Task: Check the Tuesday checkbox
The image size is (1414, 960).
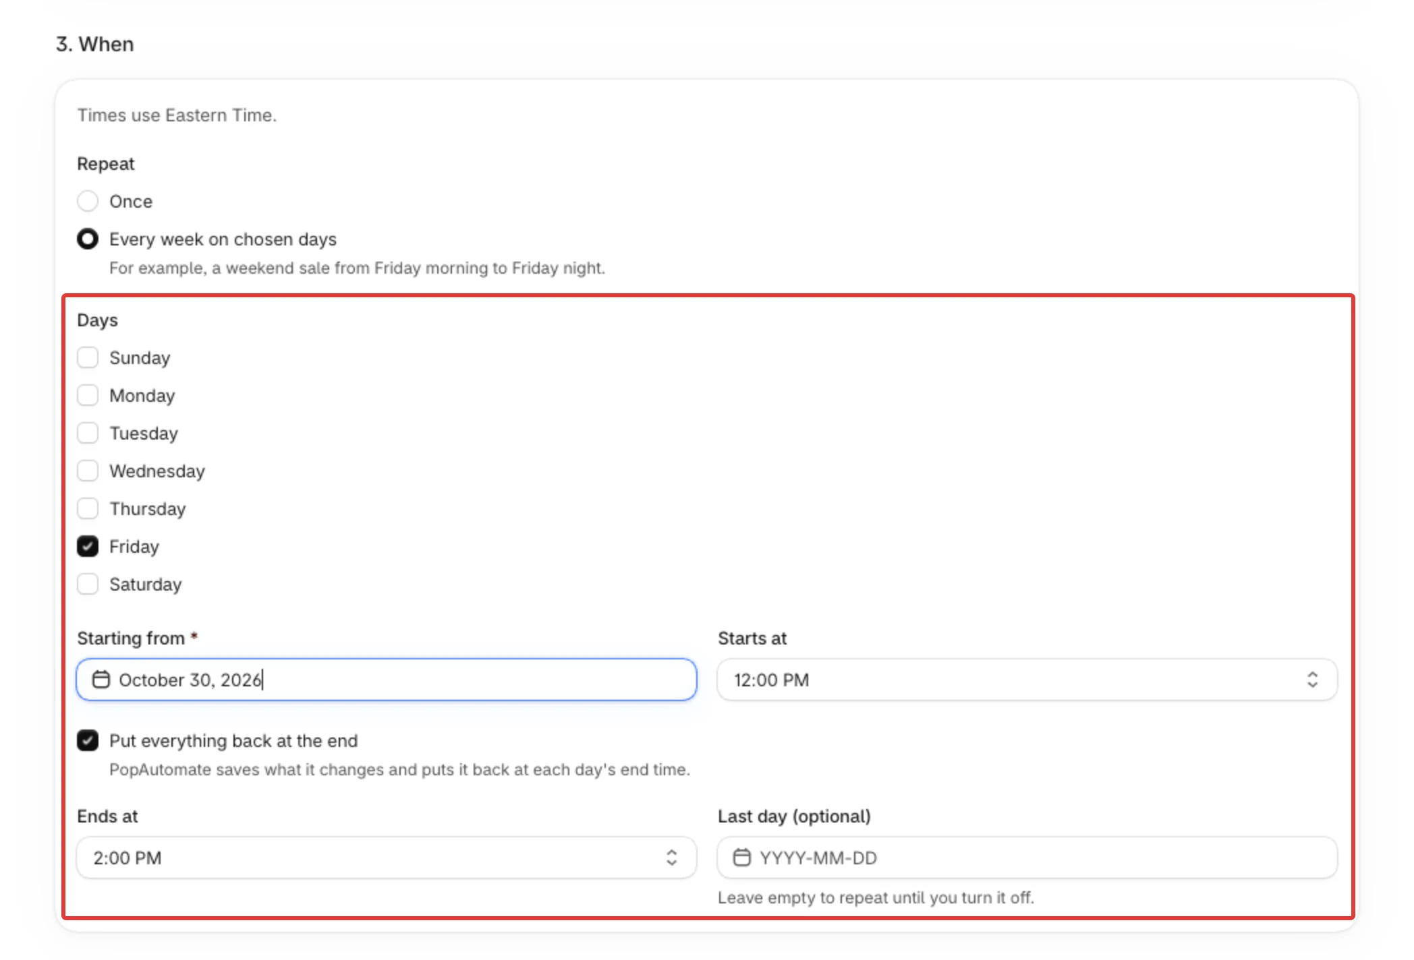Action: pyautogui.click(x=88, y=433)
